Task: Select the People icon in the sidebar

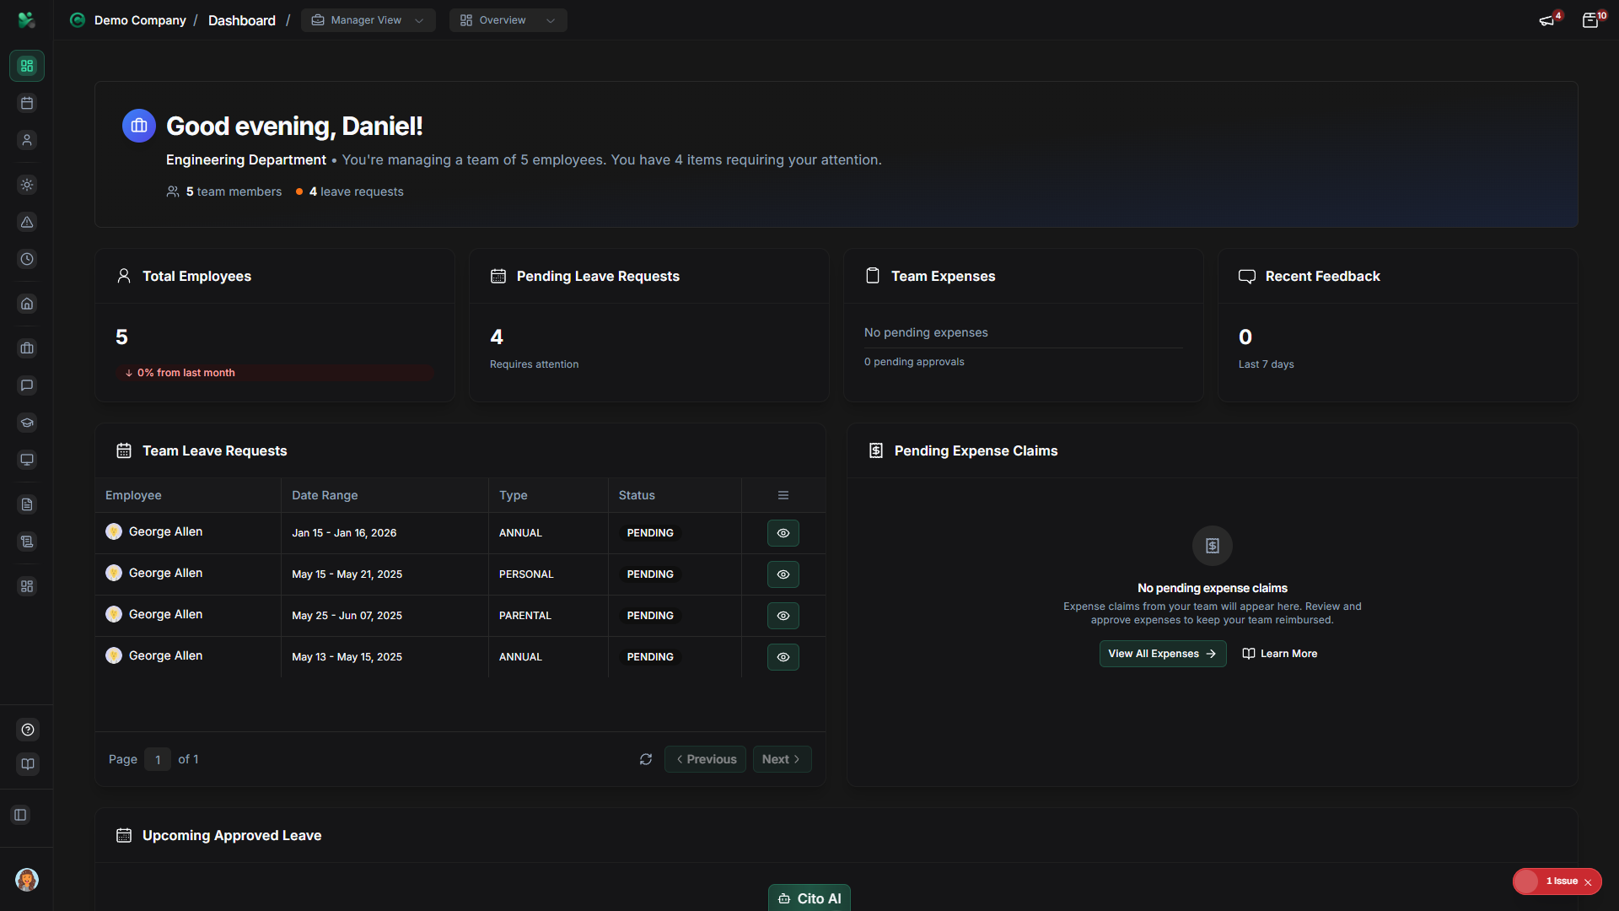Action: tap(26, 140)
